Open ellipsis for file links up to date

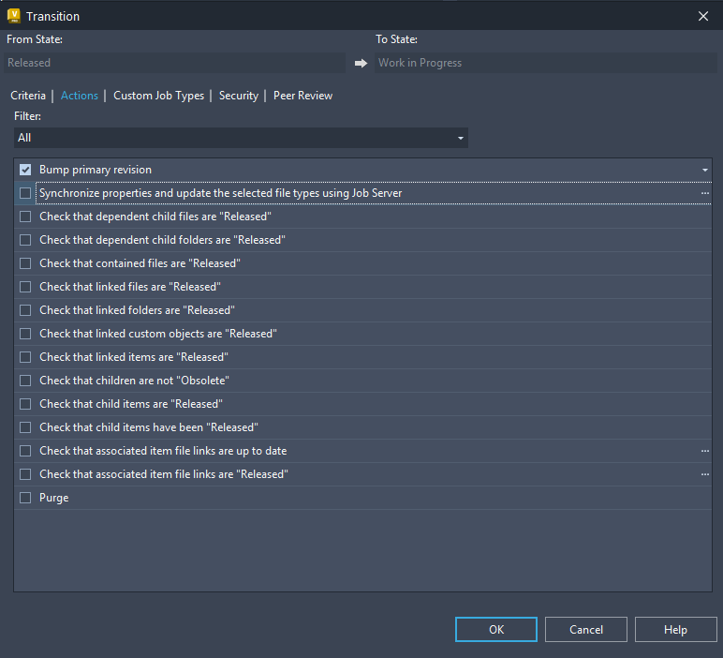704,451
